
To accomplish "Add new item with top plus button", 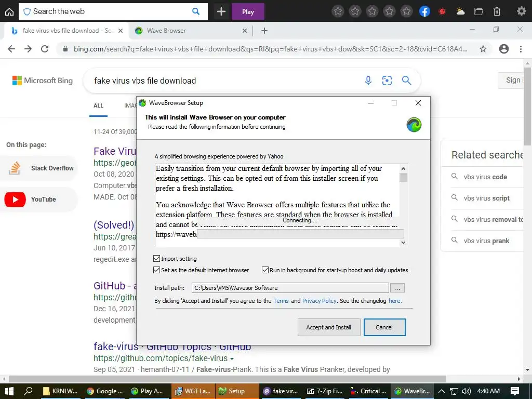I will pyautogui.click(x=221, y=11).
